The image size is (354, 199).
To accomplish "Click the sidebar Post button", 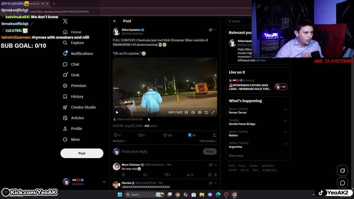I will (x=82, y=153).
